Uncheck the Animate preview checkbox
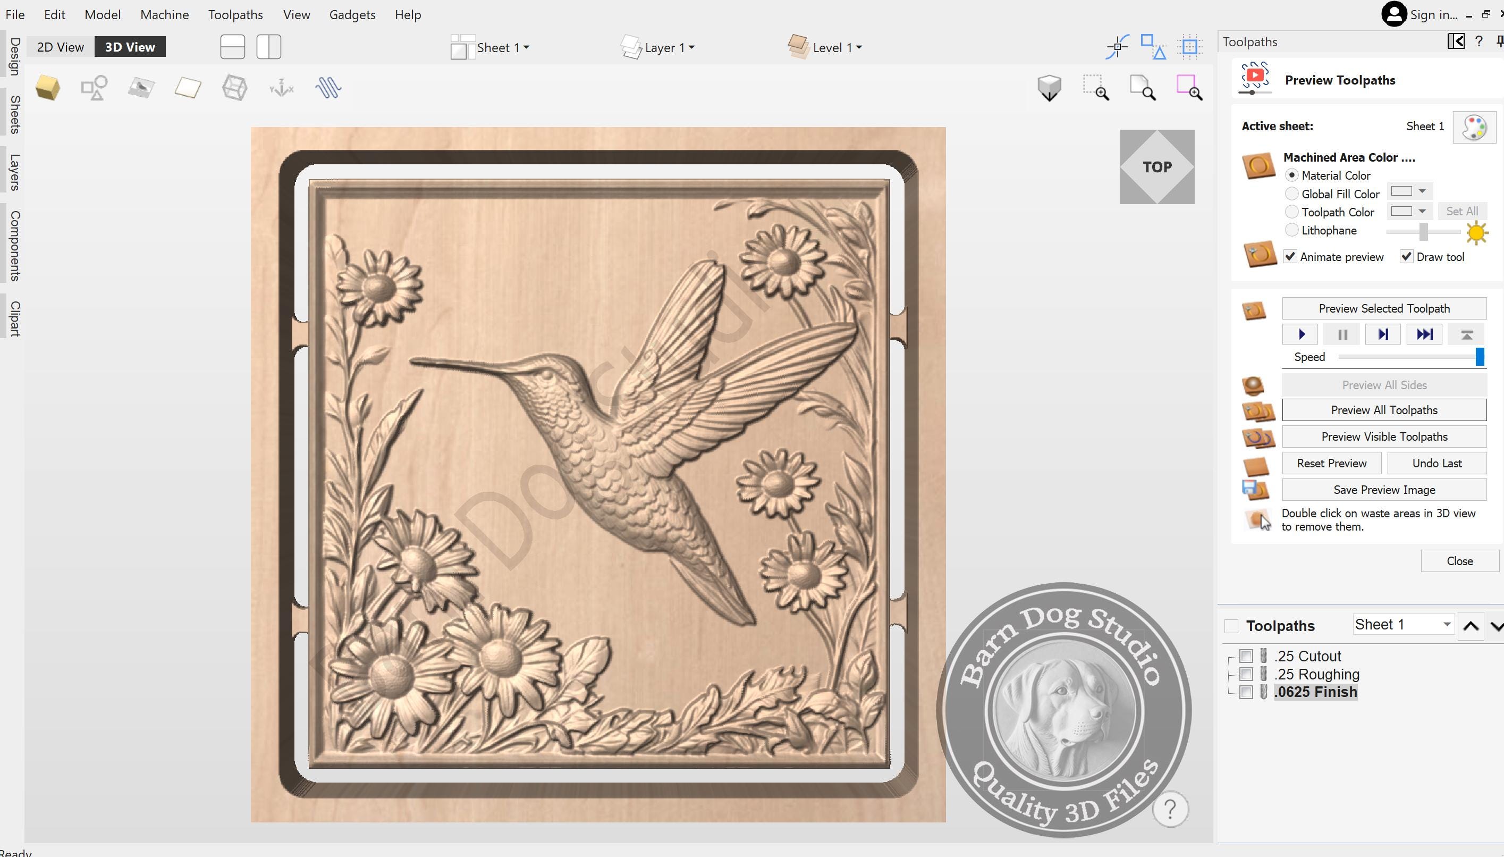1504x857 pixels. point(1289,257)
